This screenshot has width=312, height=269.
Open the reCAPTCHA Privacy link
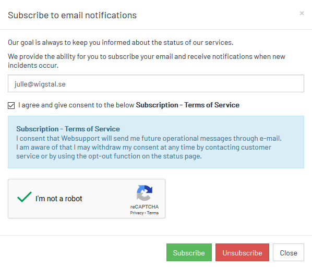137,213
